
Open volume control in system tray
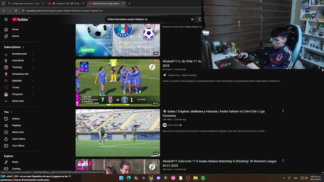coord(306,178)
